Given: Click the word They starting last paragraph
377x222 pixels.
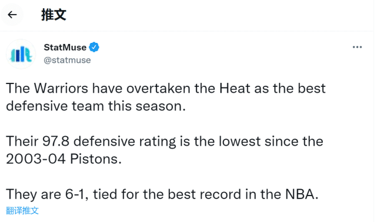Looking at the screenshot, I should coord(21,194).
